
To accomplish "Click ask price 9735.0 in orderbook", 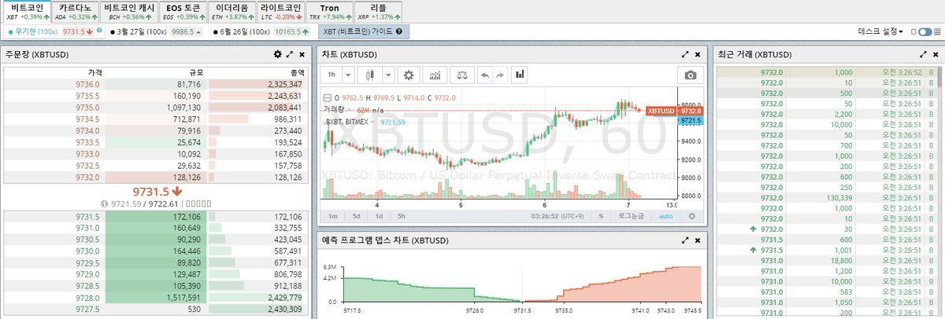I will pos(87,107).
